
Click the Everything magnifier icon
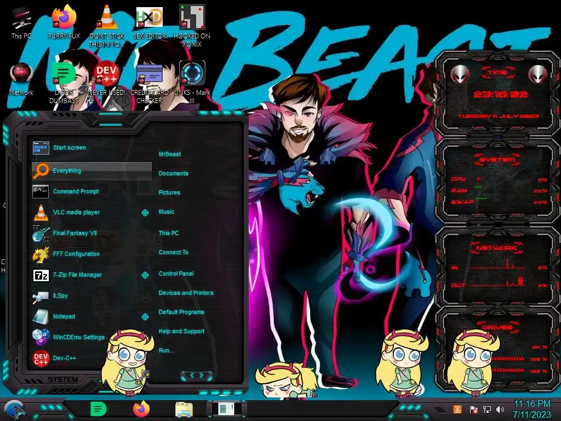tap(41, 171)
